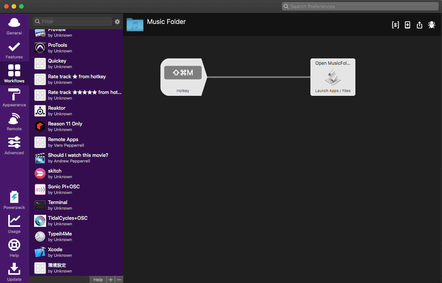Open the Advanced settings section
Image resolution: width=442 pixels, height=283 pixels.
tap(14, 145)
